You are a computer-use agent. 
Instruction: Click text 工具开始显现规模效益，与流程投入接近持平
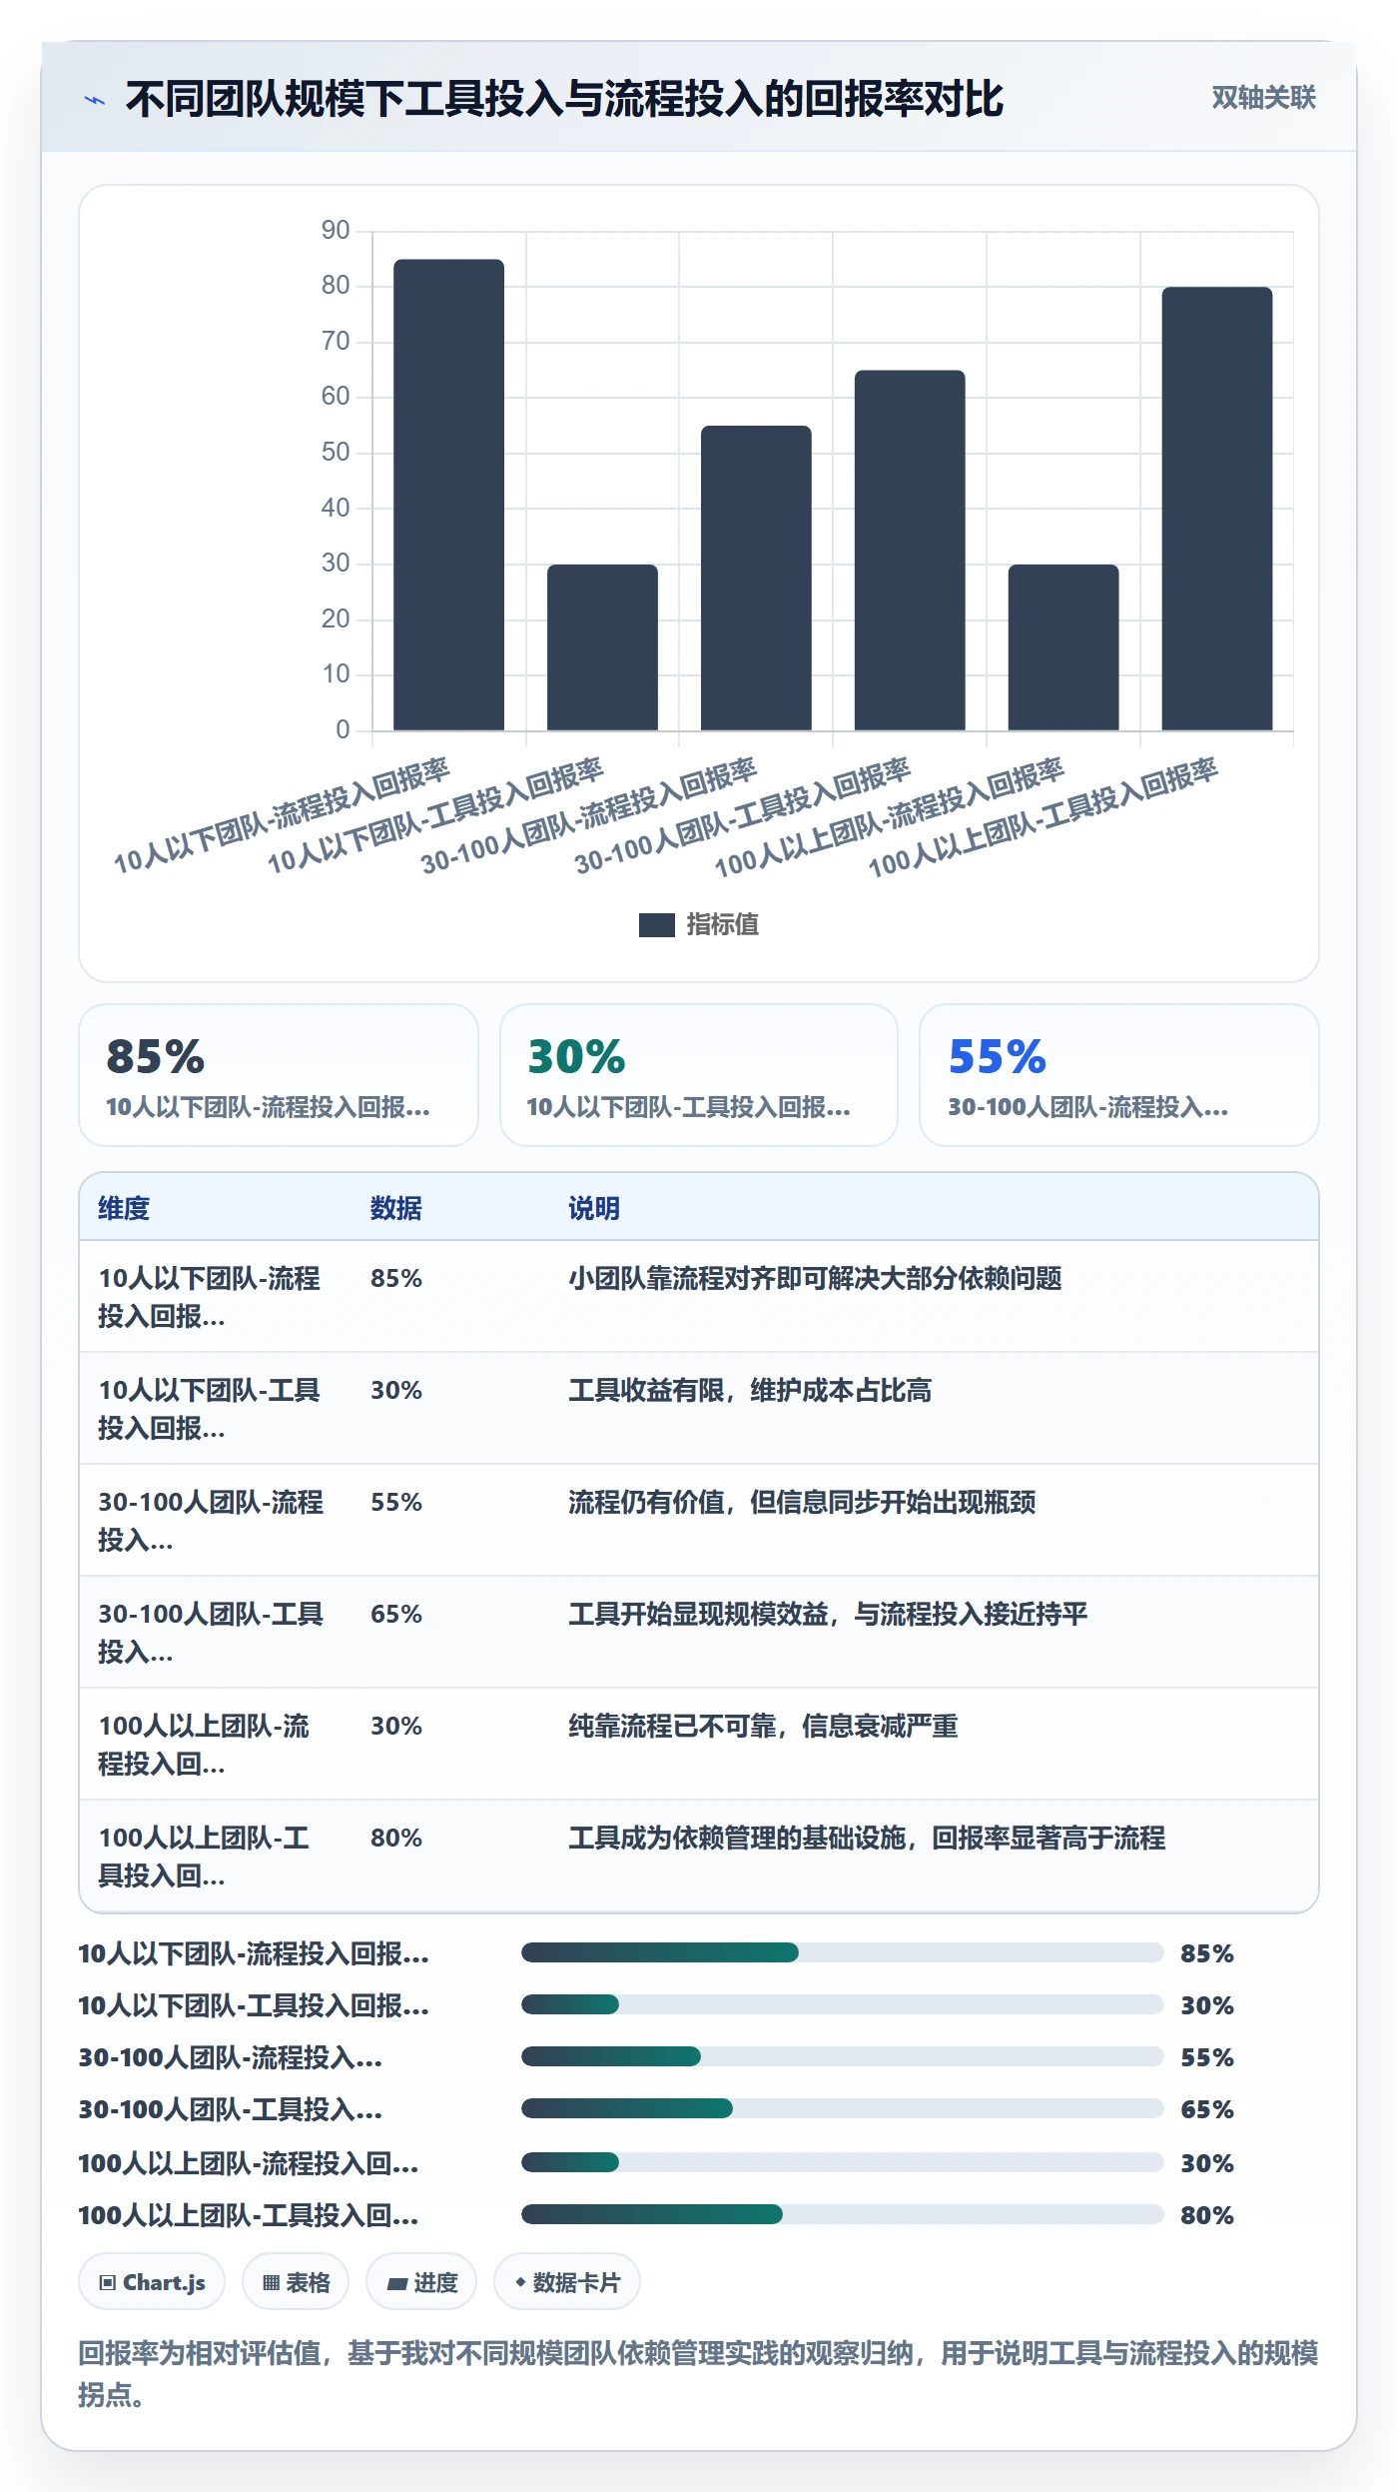(x=828, y=1614)
